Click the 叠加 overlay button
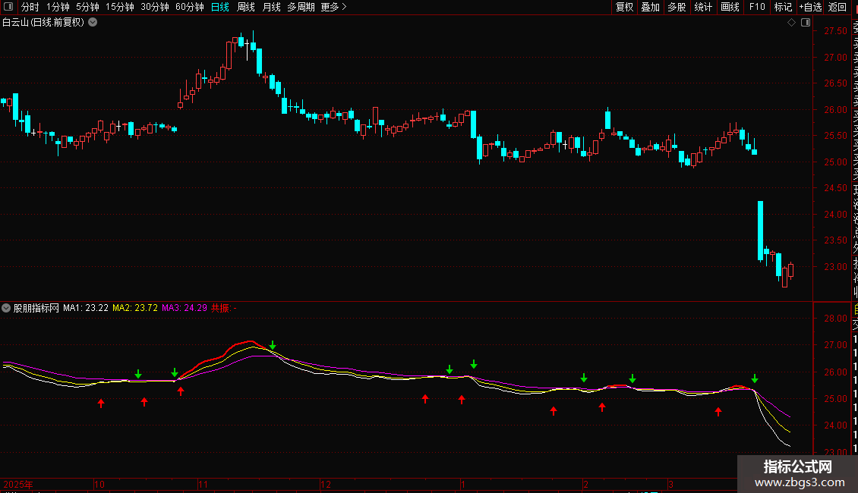The image size is (858, 493). coord(650,7)
